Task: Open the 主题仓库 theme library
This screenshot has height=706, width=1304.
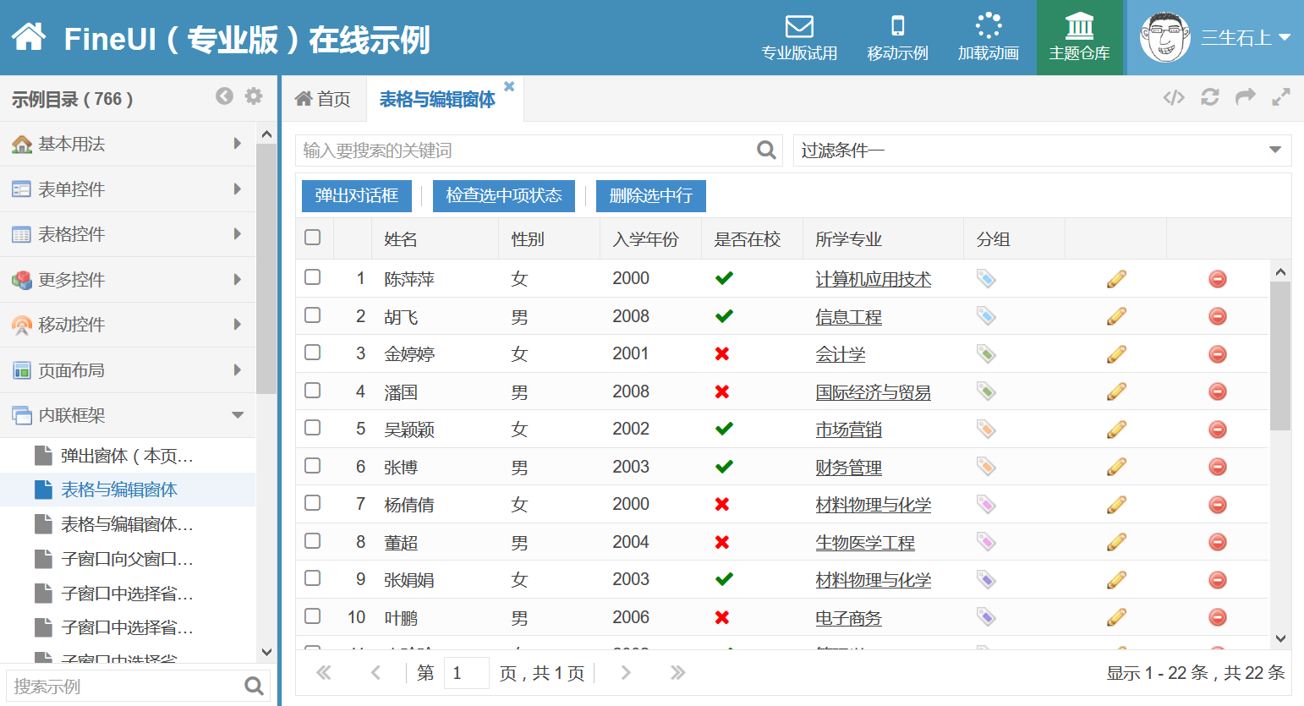Action: (1079, 38)
